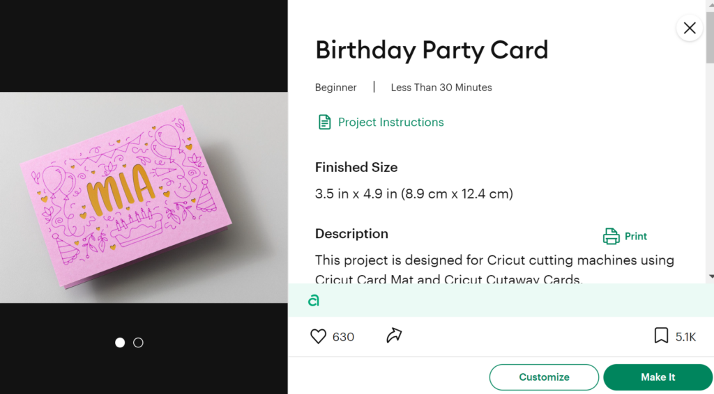The image size is (714, 394).
Task: Click the 630 likes count
Action: tap(343, 337)
